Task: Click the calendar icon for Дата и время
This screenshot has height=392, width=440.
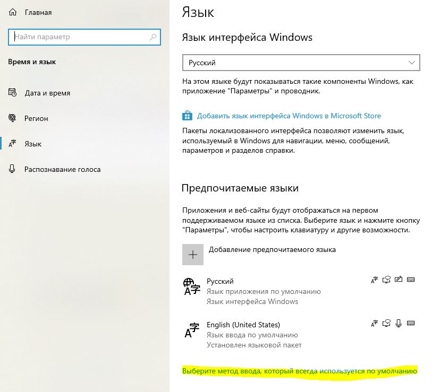Action: pos(12,92)
